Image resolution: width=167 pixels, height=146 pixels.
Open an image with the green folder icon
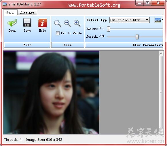[12, 23]
